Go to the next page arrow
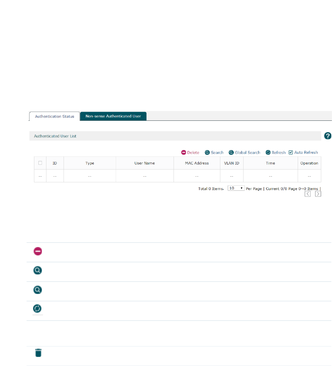The width and height of the screenshot is (332, 366). [318, 194]
